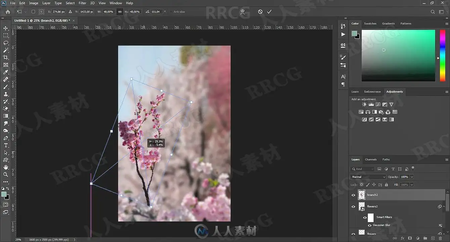Hide Smart Filters visibility
The height and width of the screenshot is (242, 450).
click(365, 217)
